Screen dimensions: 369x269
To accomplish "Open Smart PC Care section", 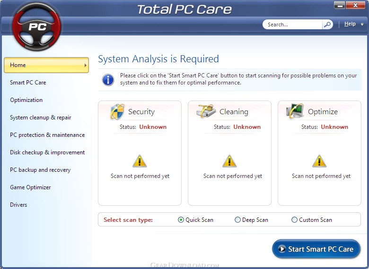I will click(28, 83).
